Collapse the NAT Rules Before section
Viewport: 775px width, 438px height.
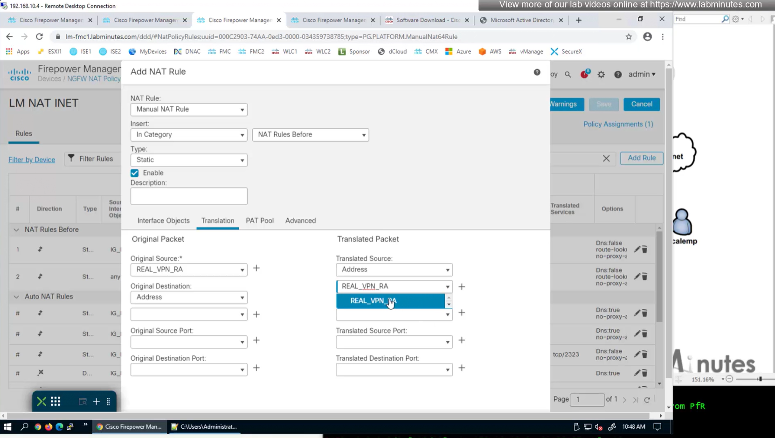click(16, 230)
